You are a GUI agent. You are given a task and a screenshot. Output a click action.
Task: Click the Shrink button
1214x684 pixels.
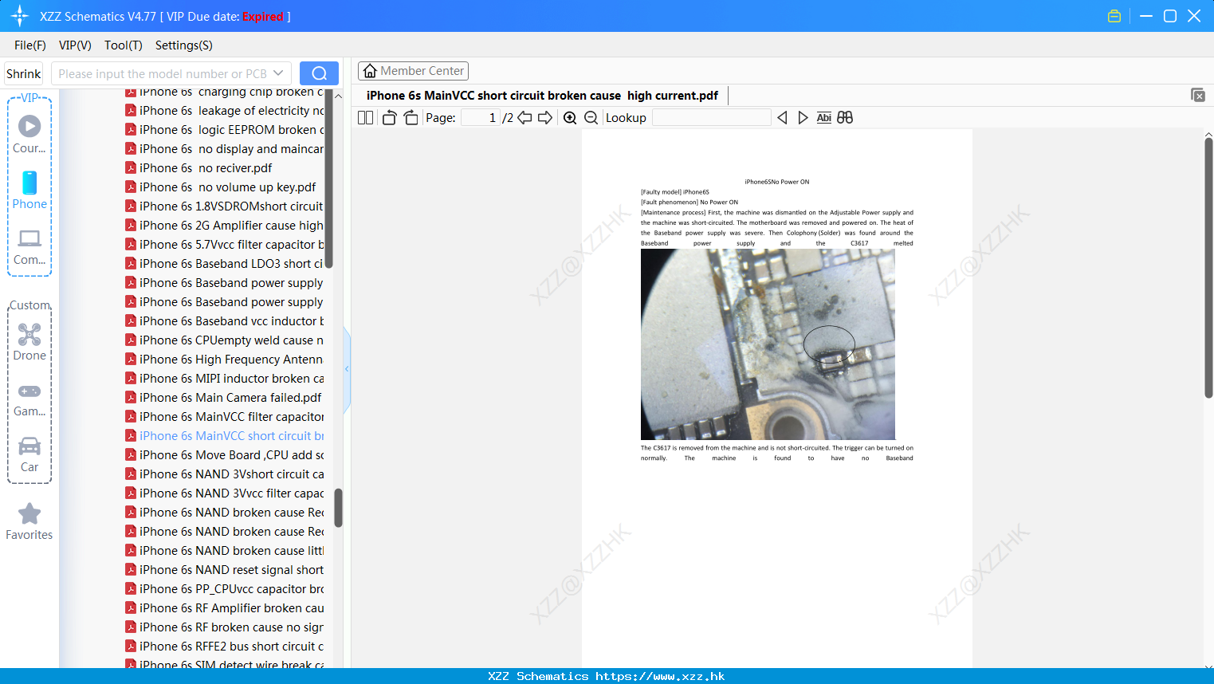click(24, 73)
